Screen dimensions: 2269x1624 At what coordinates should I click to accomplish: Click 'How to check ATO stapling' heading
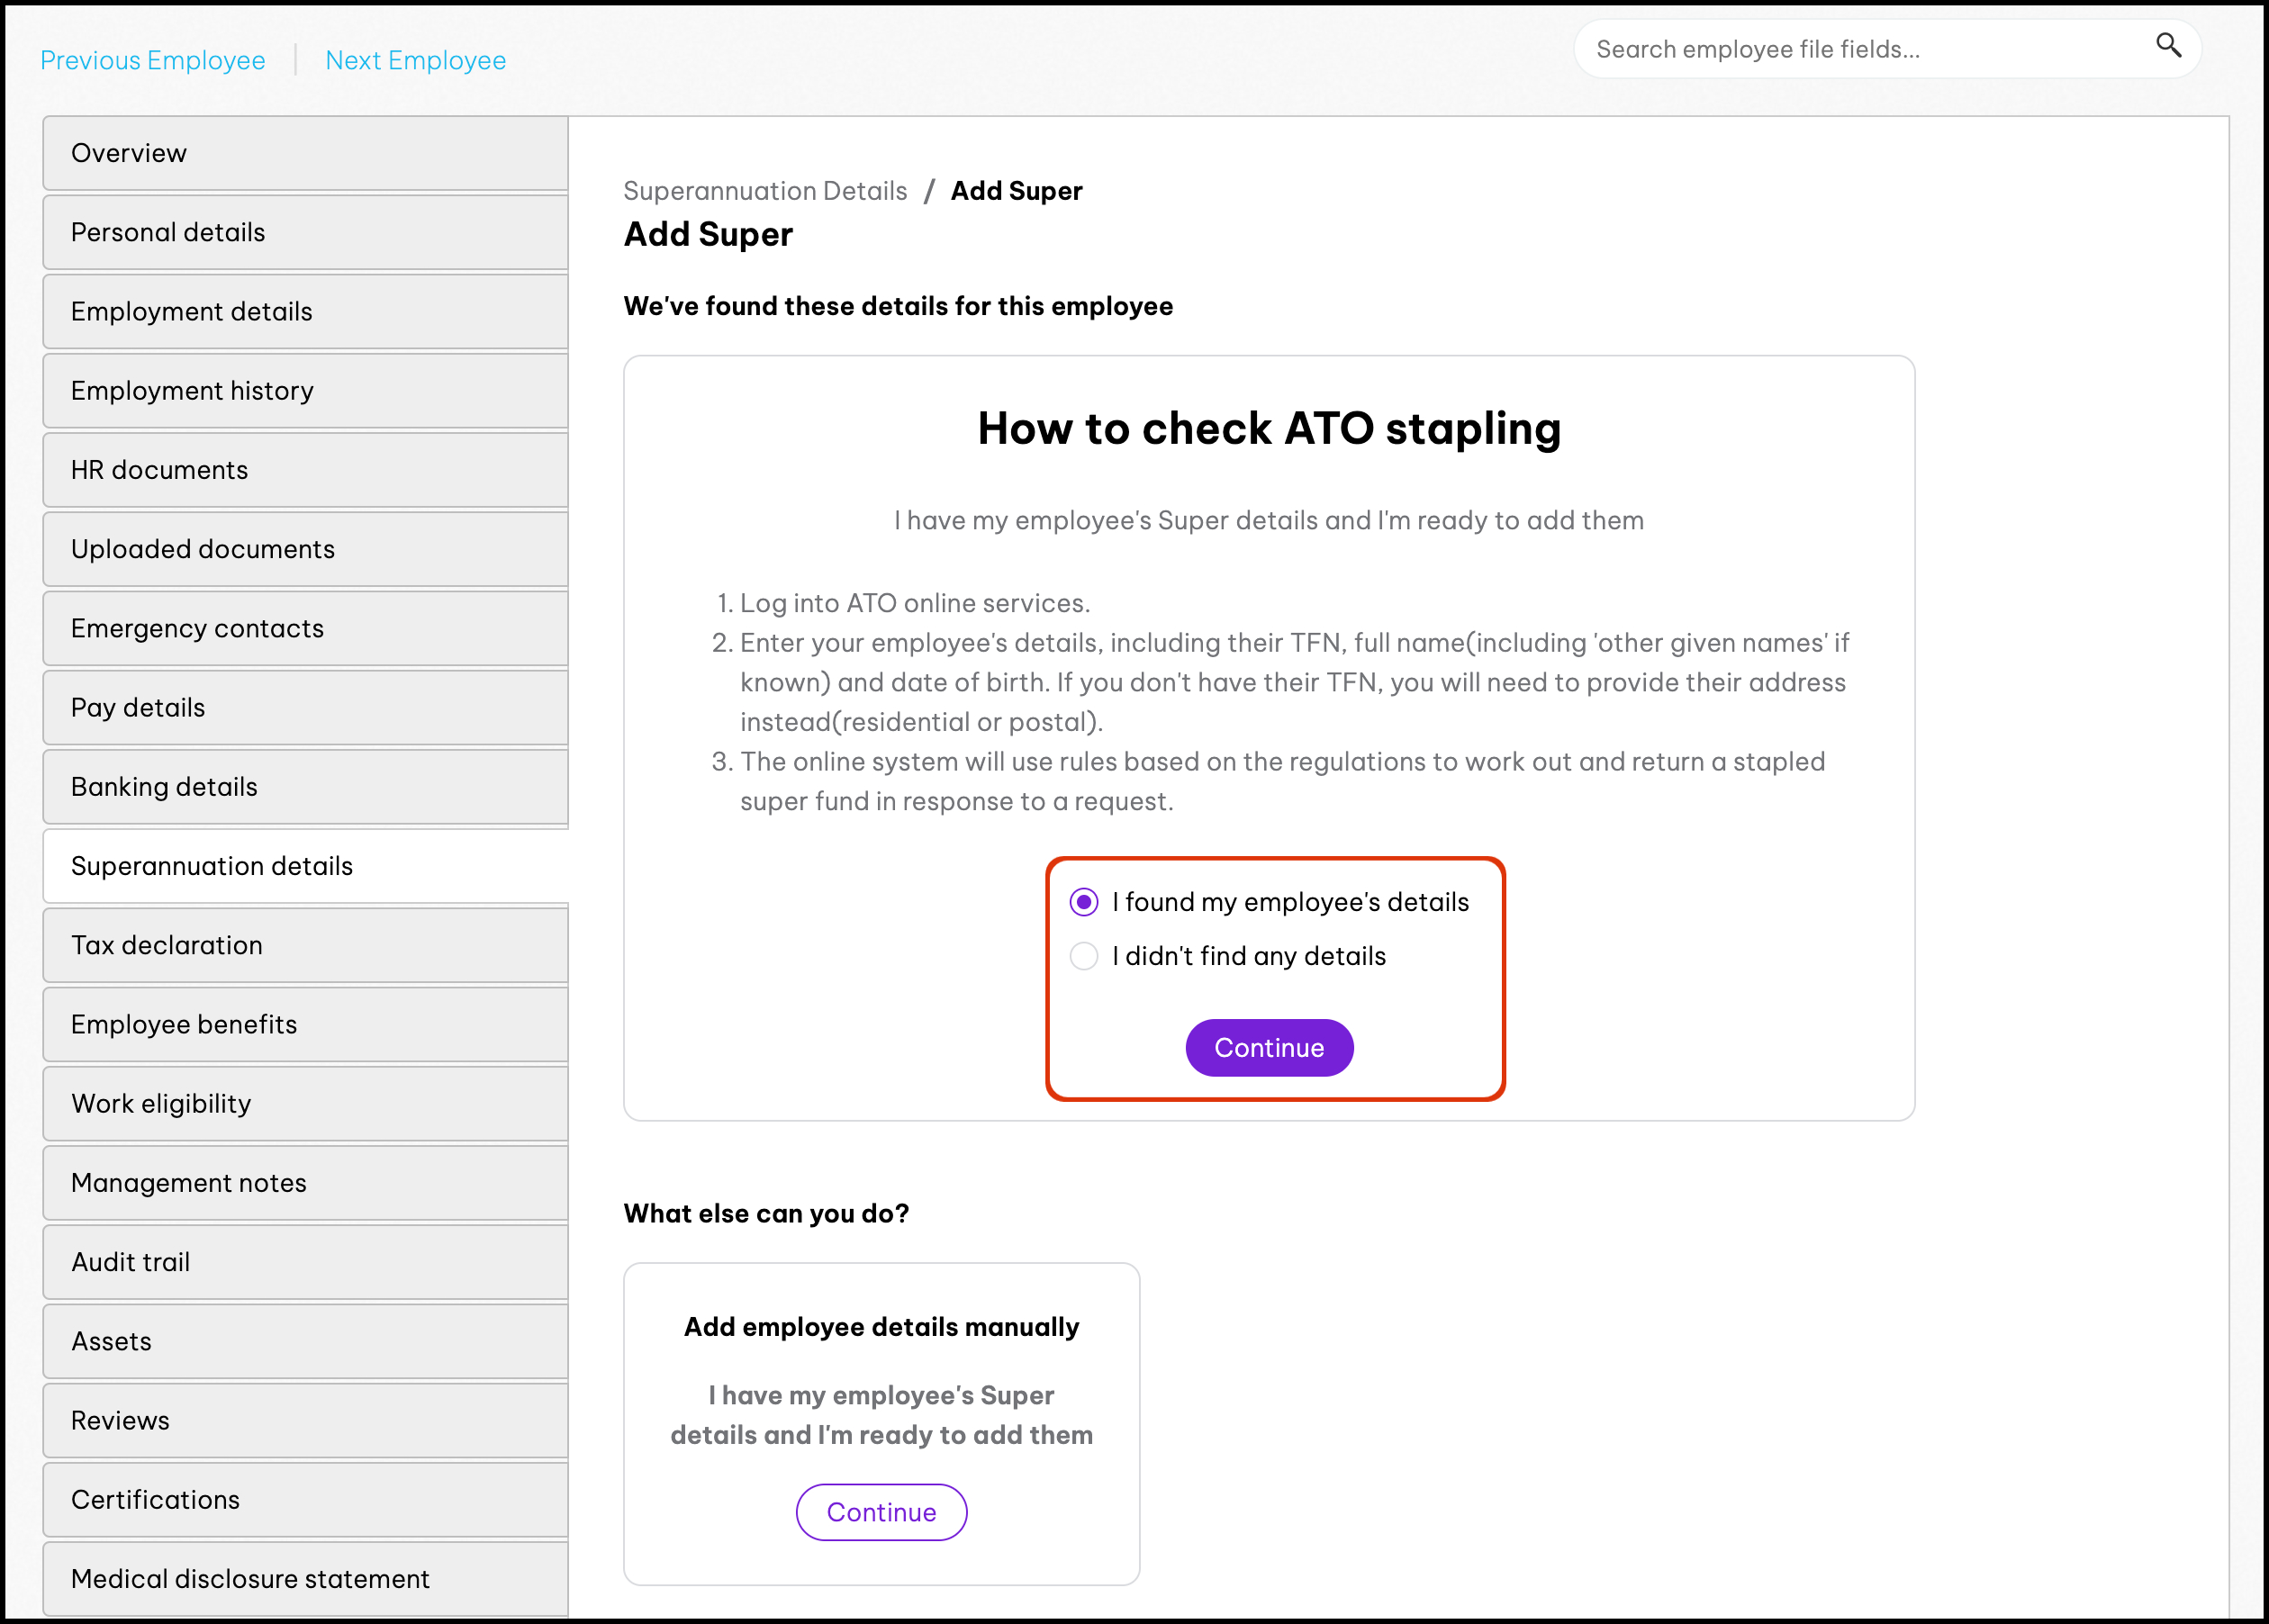1269,428
